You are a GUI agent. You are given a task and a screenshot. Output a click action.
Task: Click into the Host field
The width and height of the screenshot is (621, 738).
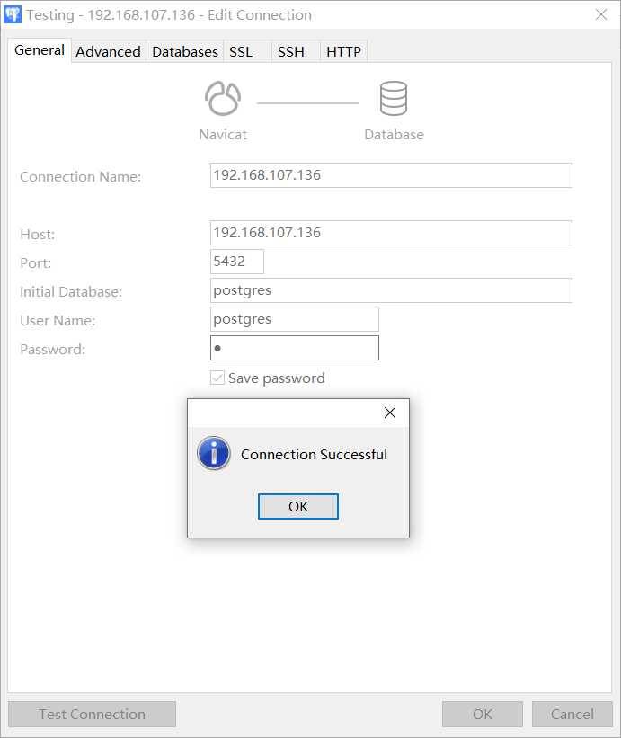pos(390,233)
